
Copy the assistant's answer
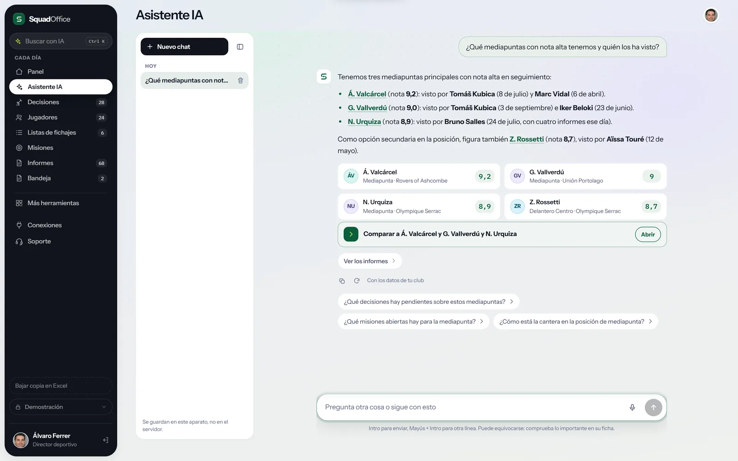[x=342, y=281]
